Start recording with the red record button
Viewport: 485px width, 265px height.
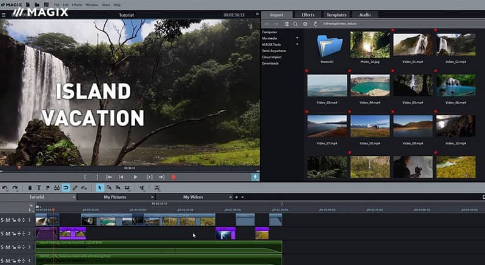click(173, 177)
